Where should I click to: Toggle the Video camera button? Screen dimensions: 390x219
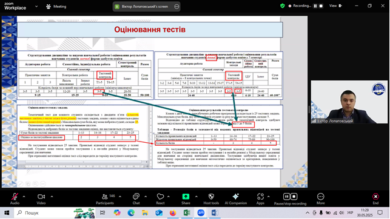[41, 197]
